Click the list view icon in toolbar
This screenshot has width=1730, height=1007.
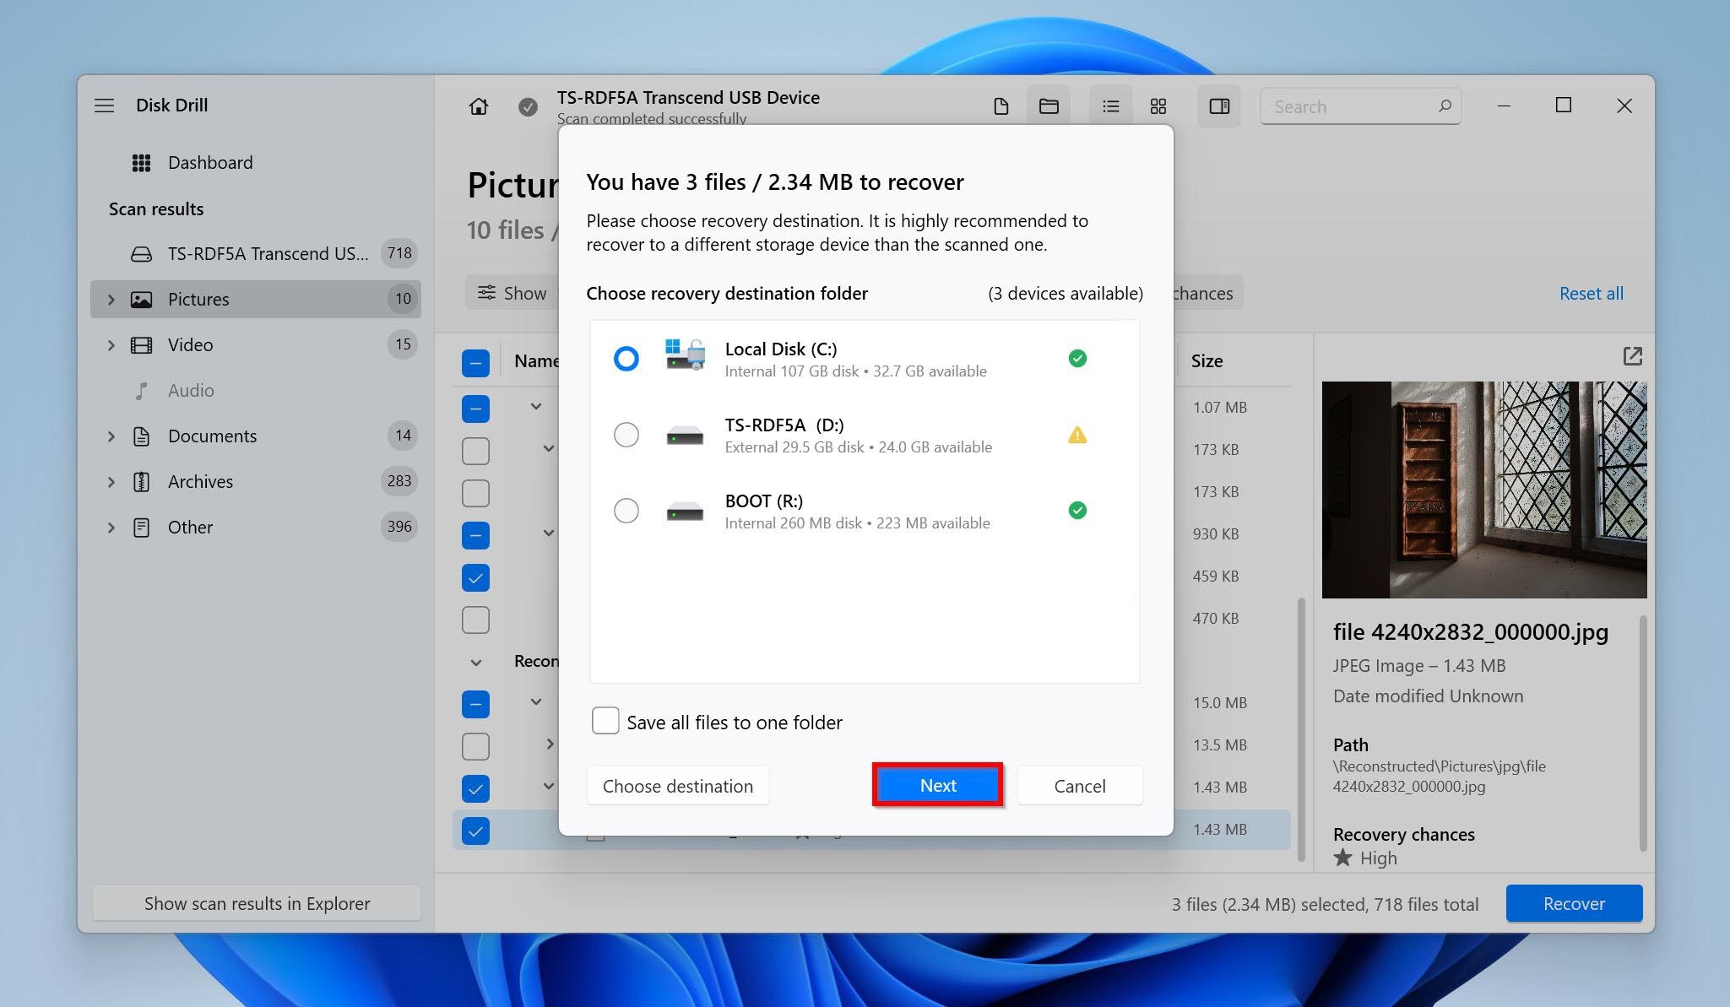coord(1109,106)
